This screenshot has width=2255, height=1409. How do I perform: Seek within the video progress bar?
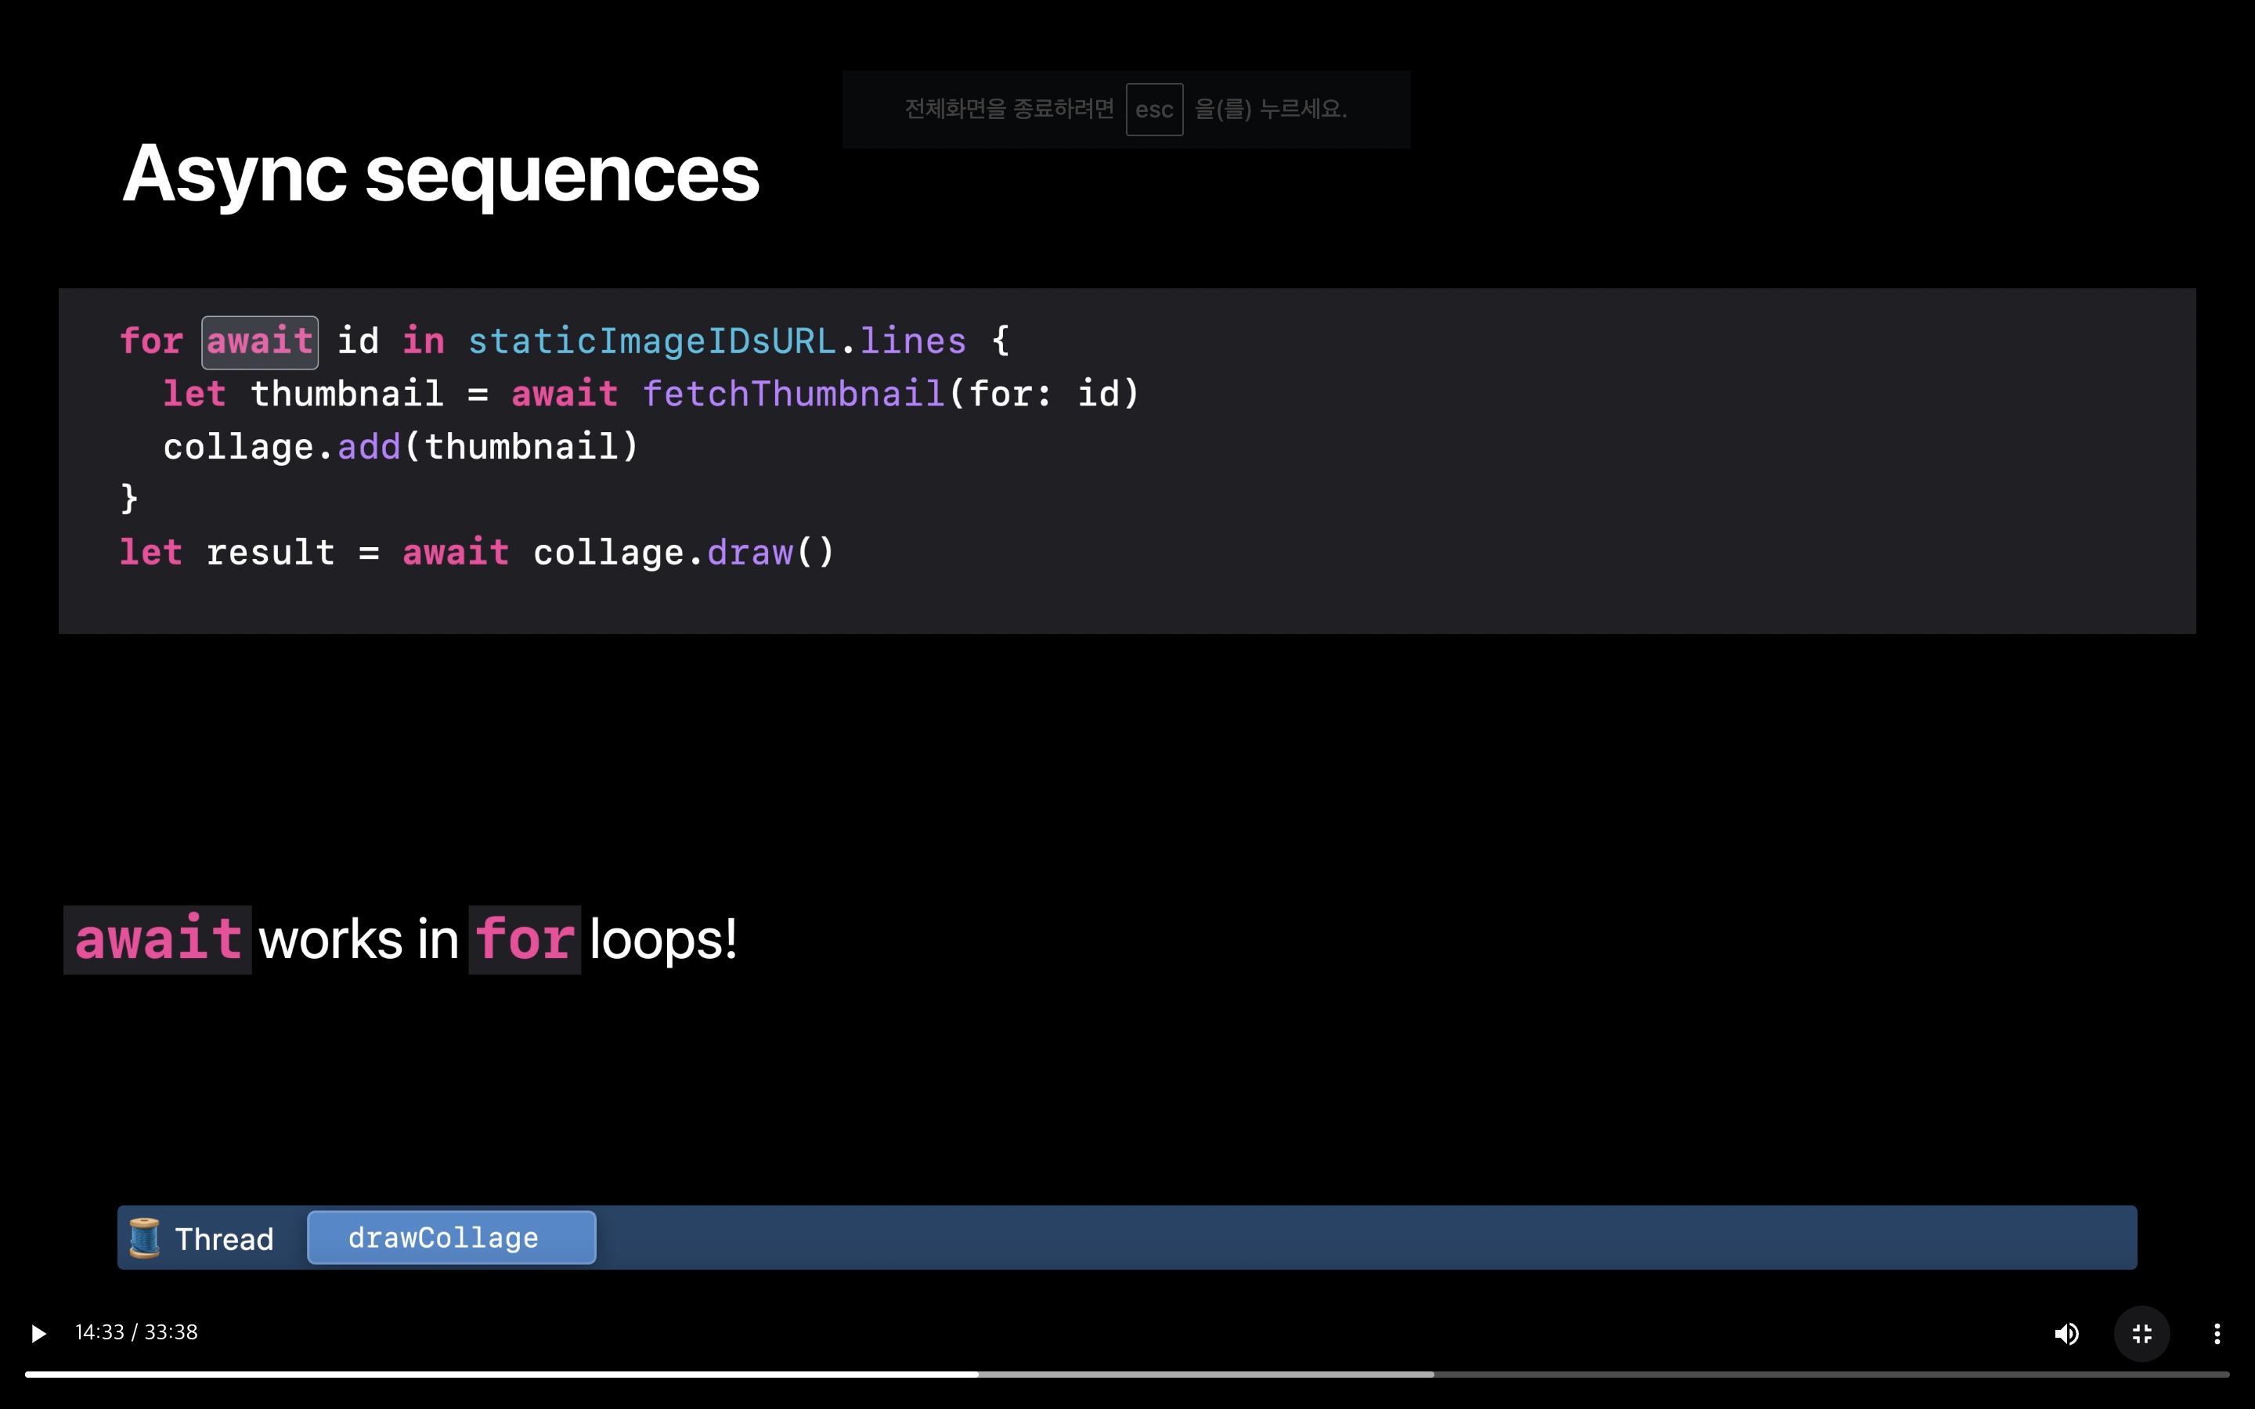pos(1211,1375)
